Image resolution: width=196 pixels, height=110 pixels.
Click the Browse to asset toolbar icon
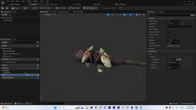[7, 8]
